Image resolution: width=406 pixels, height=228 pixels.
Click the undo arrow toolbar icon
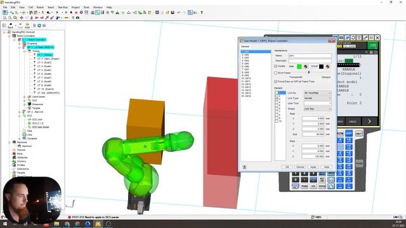[x=179, y=13]
